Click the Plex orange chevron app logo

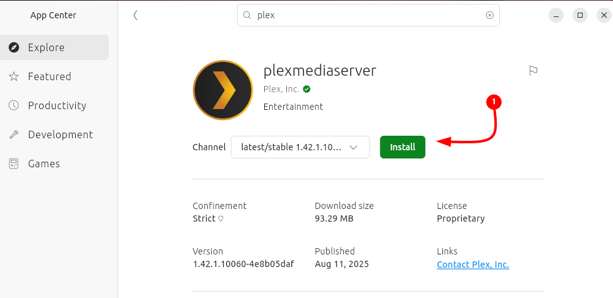(x=223, y=90)
